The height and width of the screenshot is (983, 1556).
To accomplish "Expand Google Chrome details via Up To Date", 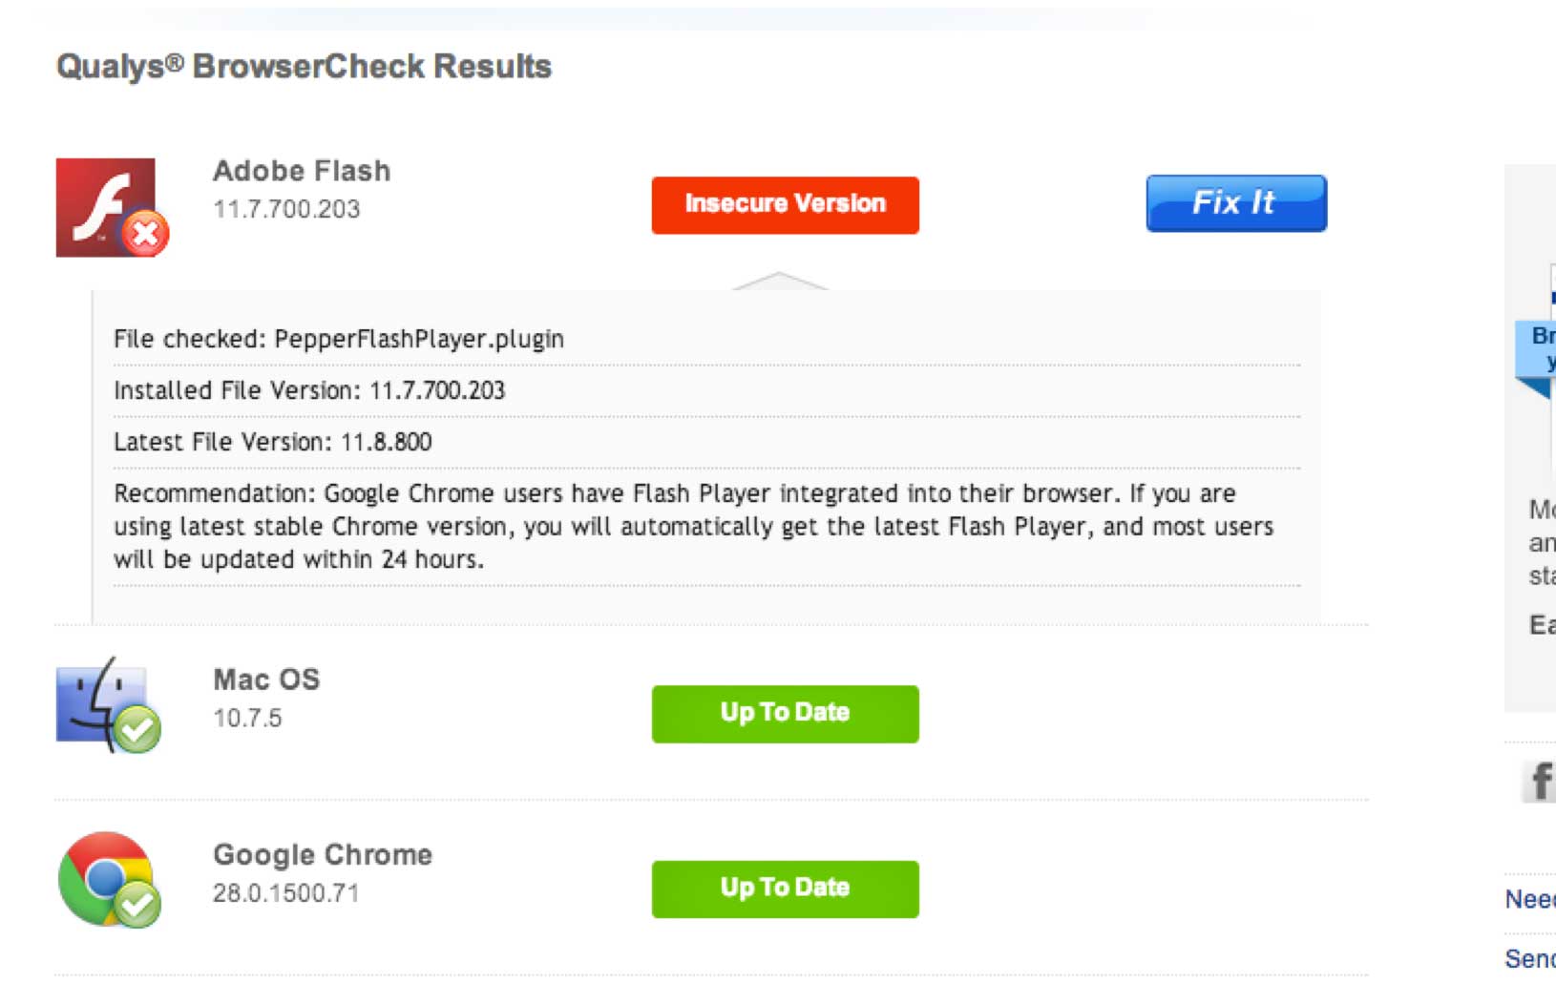I will (785, 889).
